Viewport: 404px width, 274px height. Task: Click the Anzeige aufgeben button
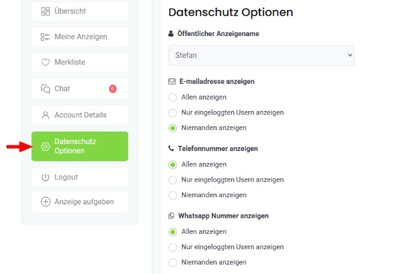(80, 202)
